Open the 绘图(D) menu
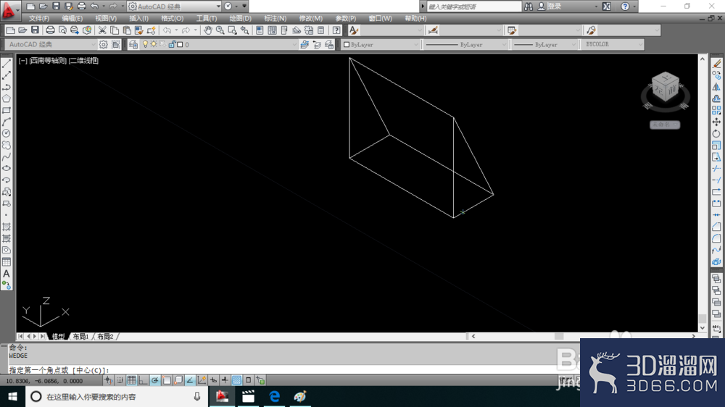The image size is (725, 407). tap(241, 19)
